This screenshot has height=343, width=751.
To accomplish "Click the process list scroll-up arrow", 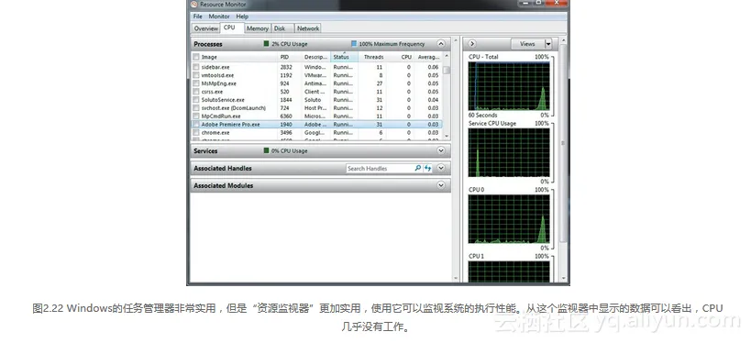I will [x=447, y=57].
